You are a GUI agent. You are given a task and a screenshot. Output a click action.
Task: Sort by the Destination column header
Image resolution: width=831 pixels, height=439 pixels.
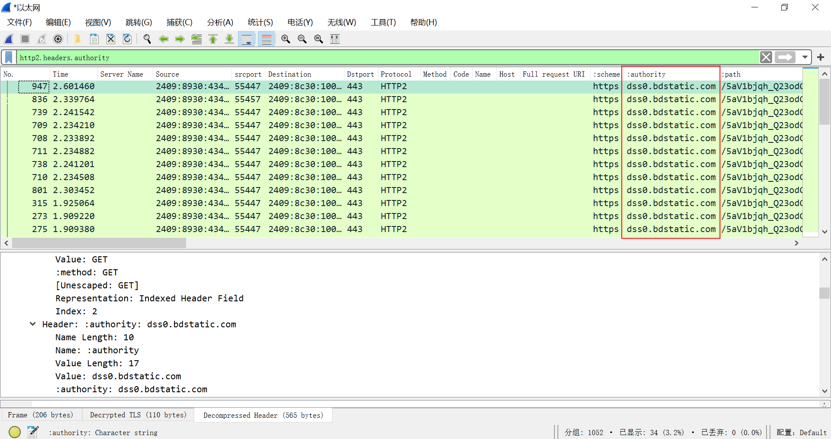pyautogui.click(x=305, y=74)
